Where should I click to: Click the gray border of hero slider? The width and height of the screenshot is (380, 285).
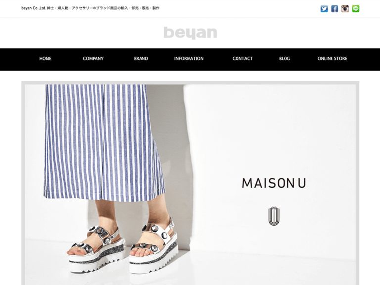(190, 83)
